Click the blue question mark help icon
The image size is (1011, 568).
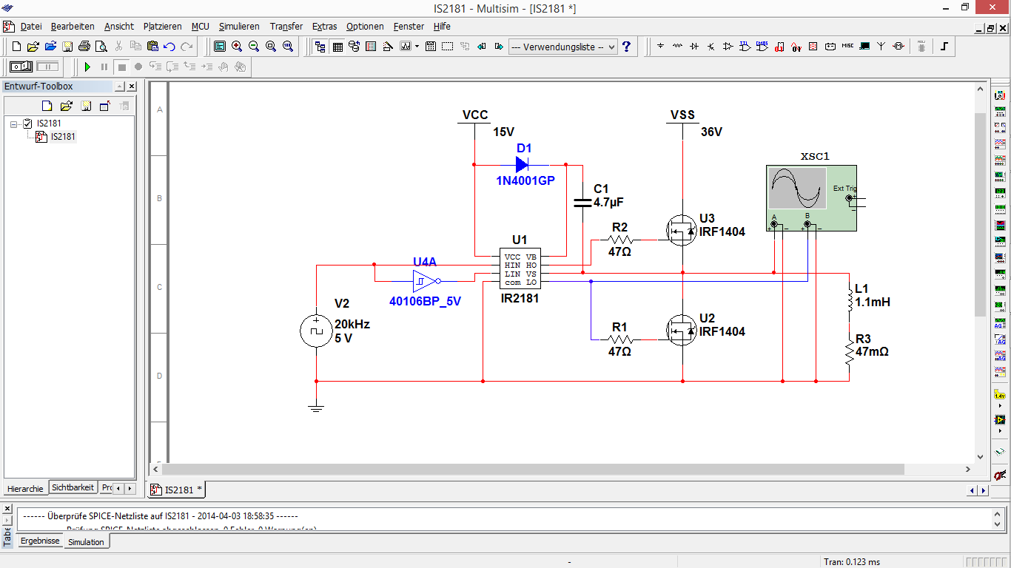[x=626, y=46]
